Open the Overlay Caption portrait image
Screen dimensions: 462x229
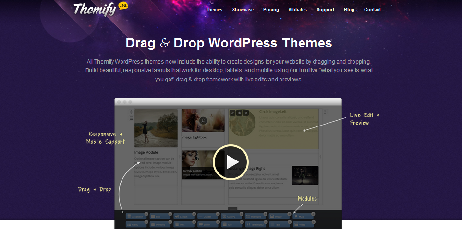click(x=203, y=164)
